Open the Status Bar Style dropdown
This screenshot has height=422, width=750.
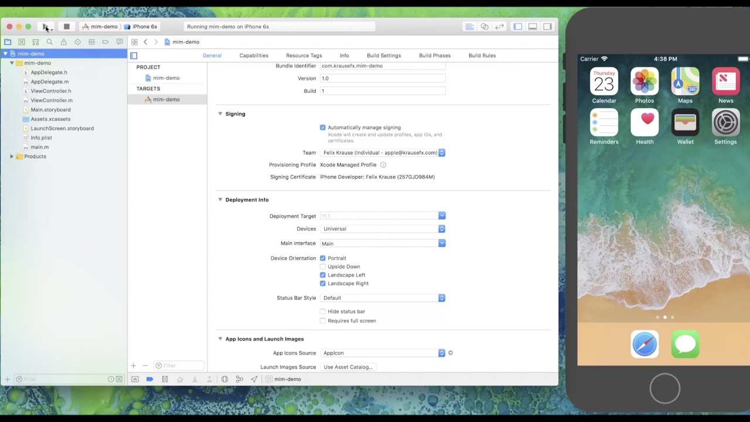point(383,298)
